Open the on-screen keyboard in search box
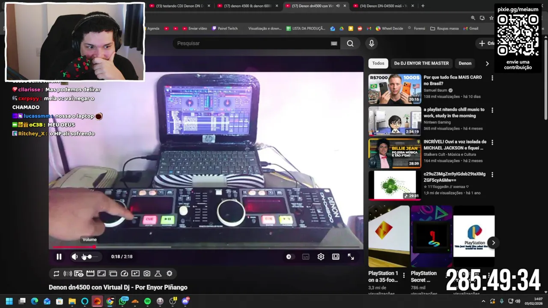The height and width of the screenshot is (308, 548). (x=334, y=43)
